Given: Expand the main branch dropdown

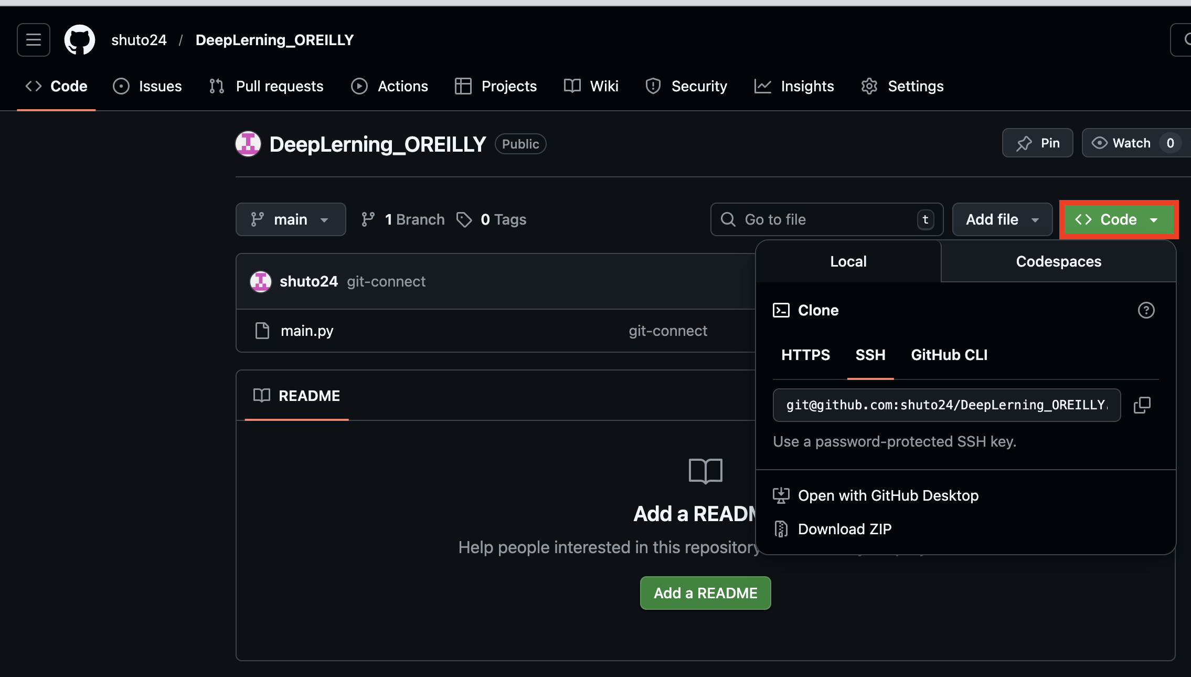Looking at the screenshot, I should [x=291, y=219].
